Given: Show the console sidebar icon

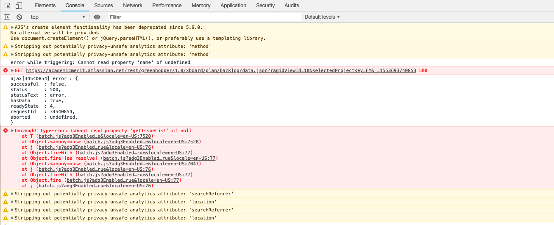Looking at the screenshot, I should click(7, 17).
